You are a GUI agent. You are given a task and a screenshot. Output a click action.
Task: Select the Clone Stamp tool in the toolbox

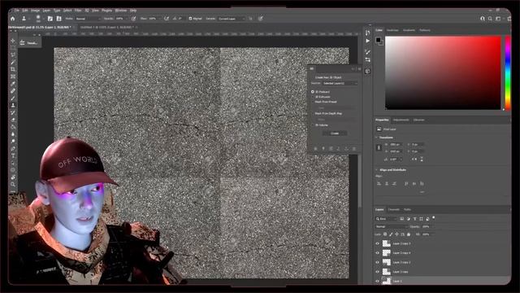[x=13, y=105]
